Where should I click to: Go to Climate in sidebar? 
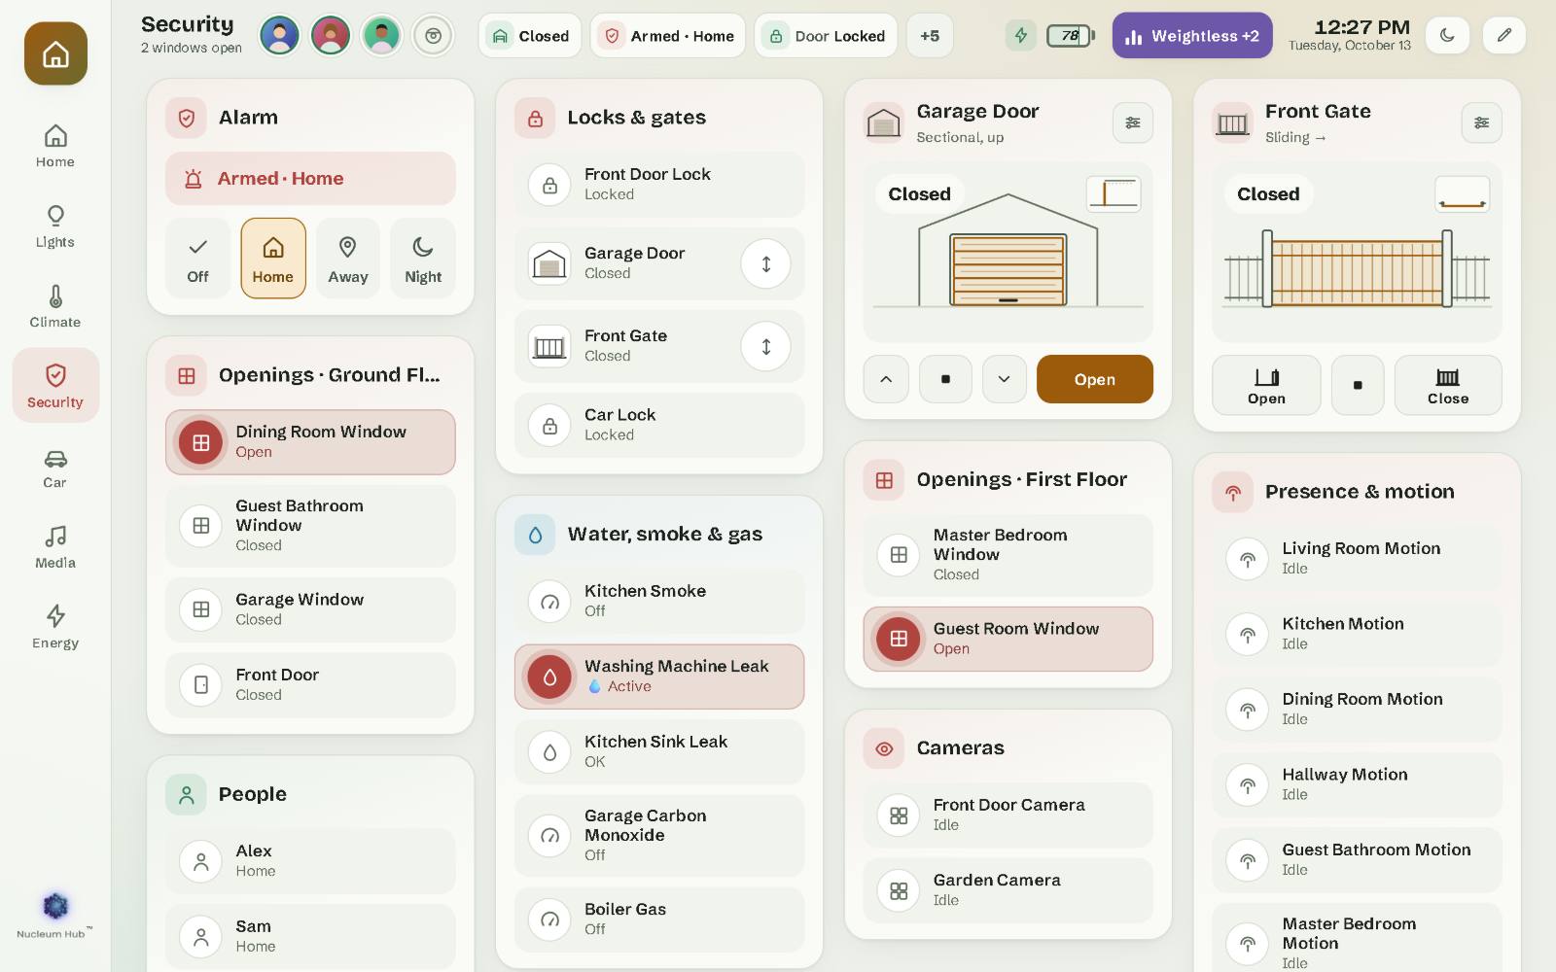tap(55, 306)
